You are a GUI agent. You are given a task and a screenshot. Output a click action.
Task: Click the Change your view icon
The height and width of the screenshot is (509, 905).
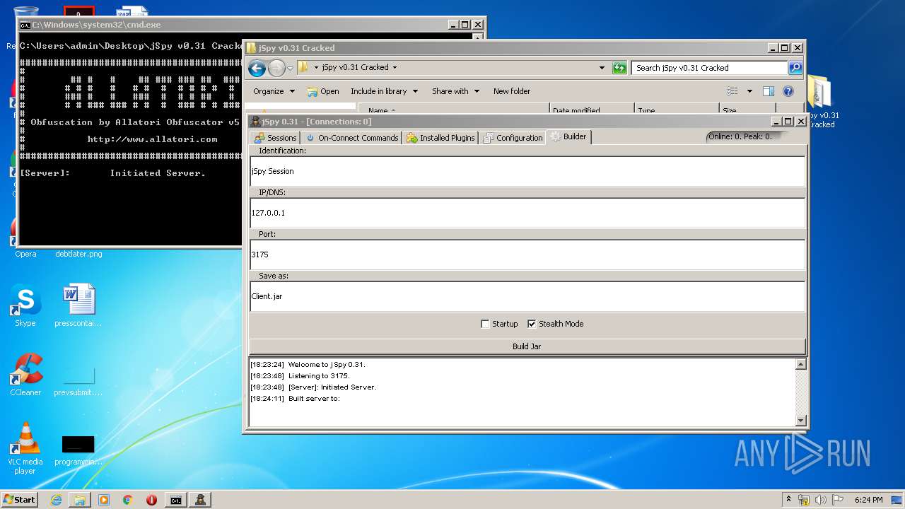tap(732, 91)
